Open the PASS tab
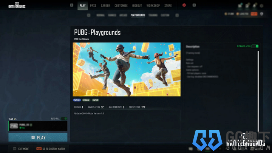Viewport: 272px width, 153px height. pyautogui.click(x=93, y=6)
